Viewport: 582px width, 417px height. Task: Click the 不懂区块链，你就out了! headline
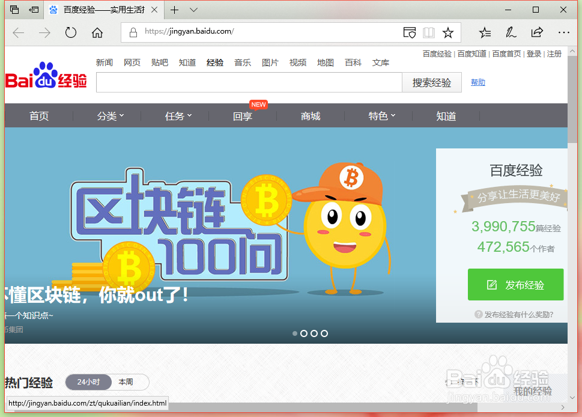97,295
